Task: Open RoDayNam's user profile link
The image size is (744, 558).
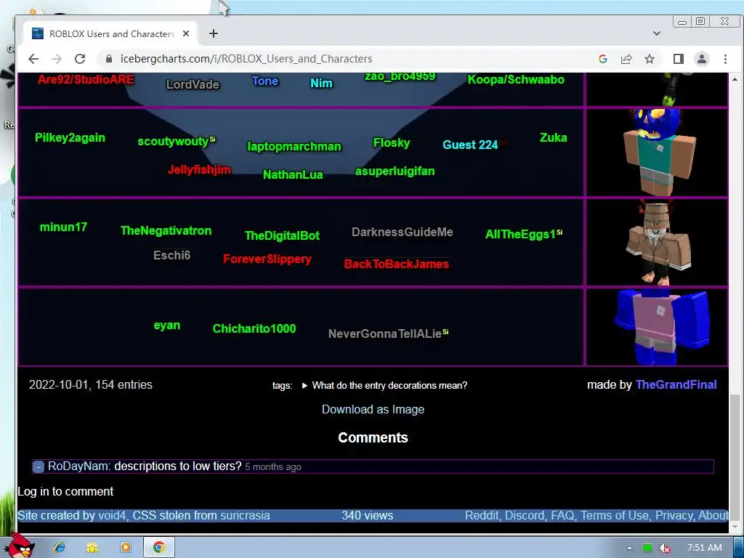Action: coord(78,466)
